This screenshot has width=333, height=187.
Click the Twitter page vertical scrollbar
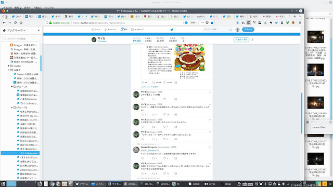point(302,113)
